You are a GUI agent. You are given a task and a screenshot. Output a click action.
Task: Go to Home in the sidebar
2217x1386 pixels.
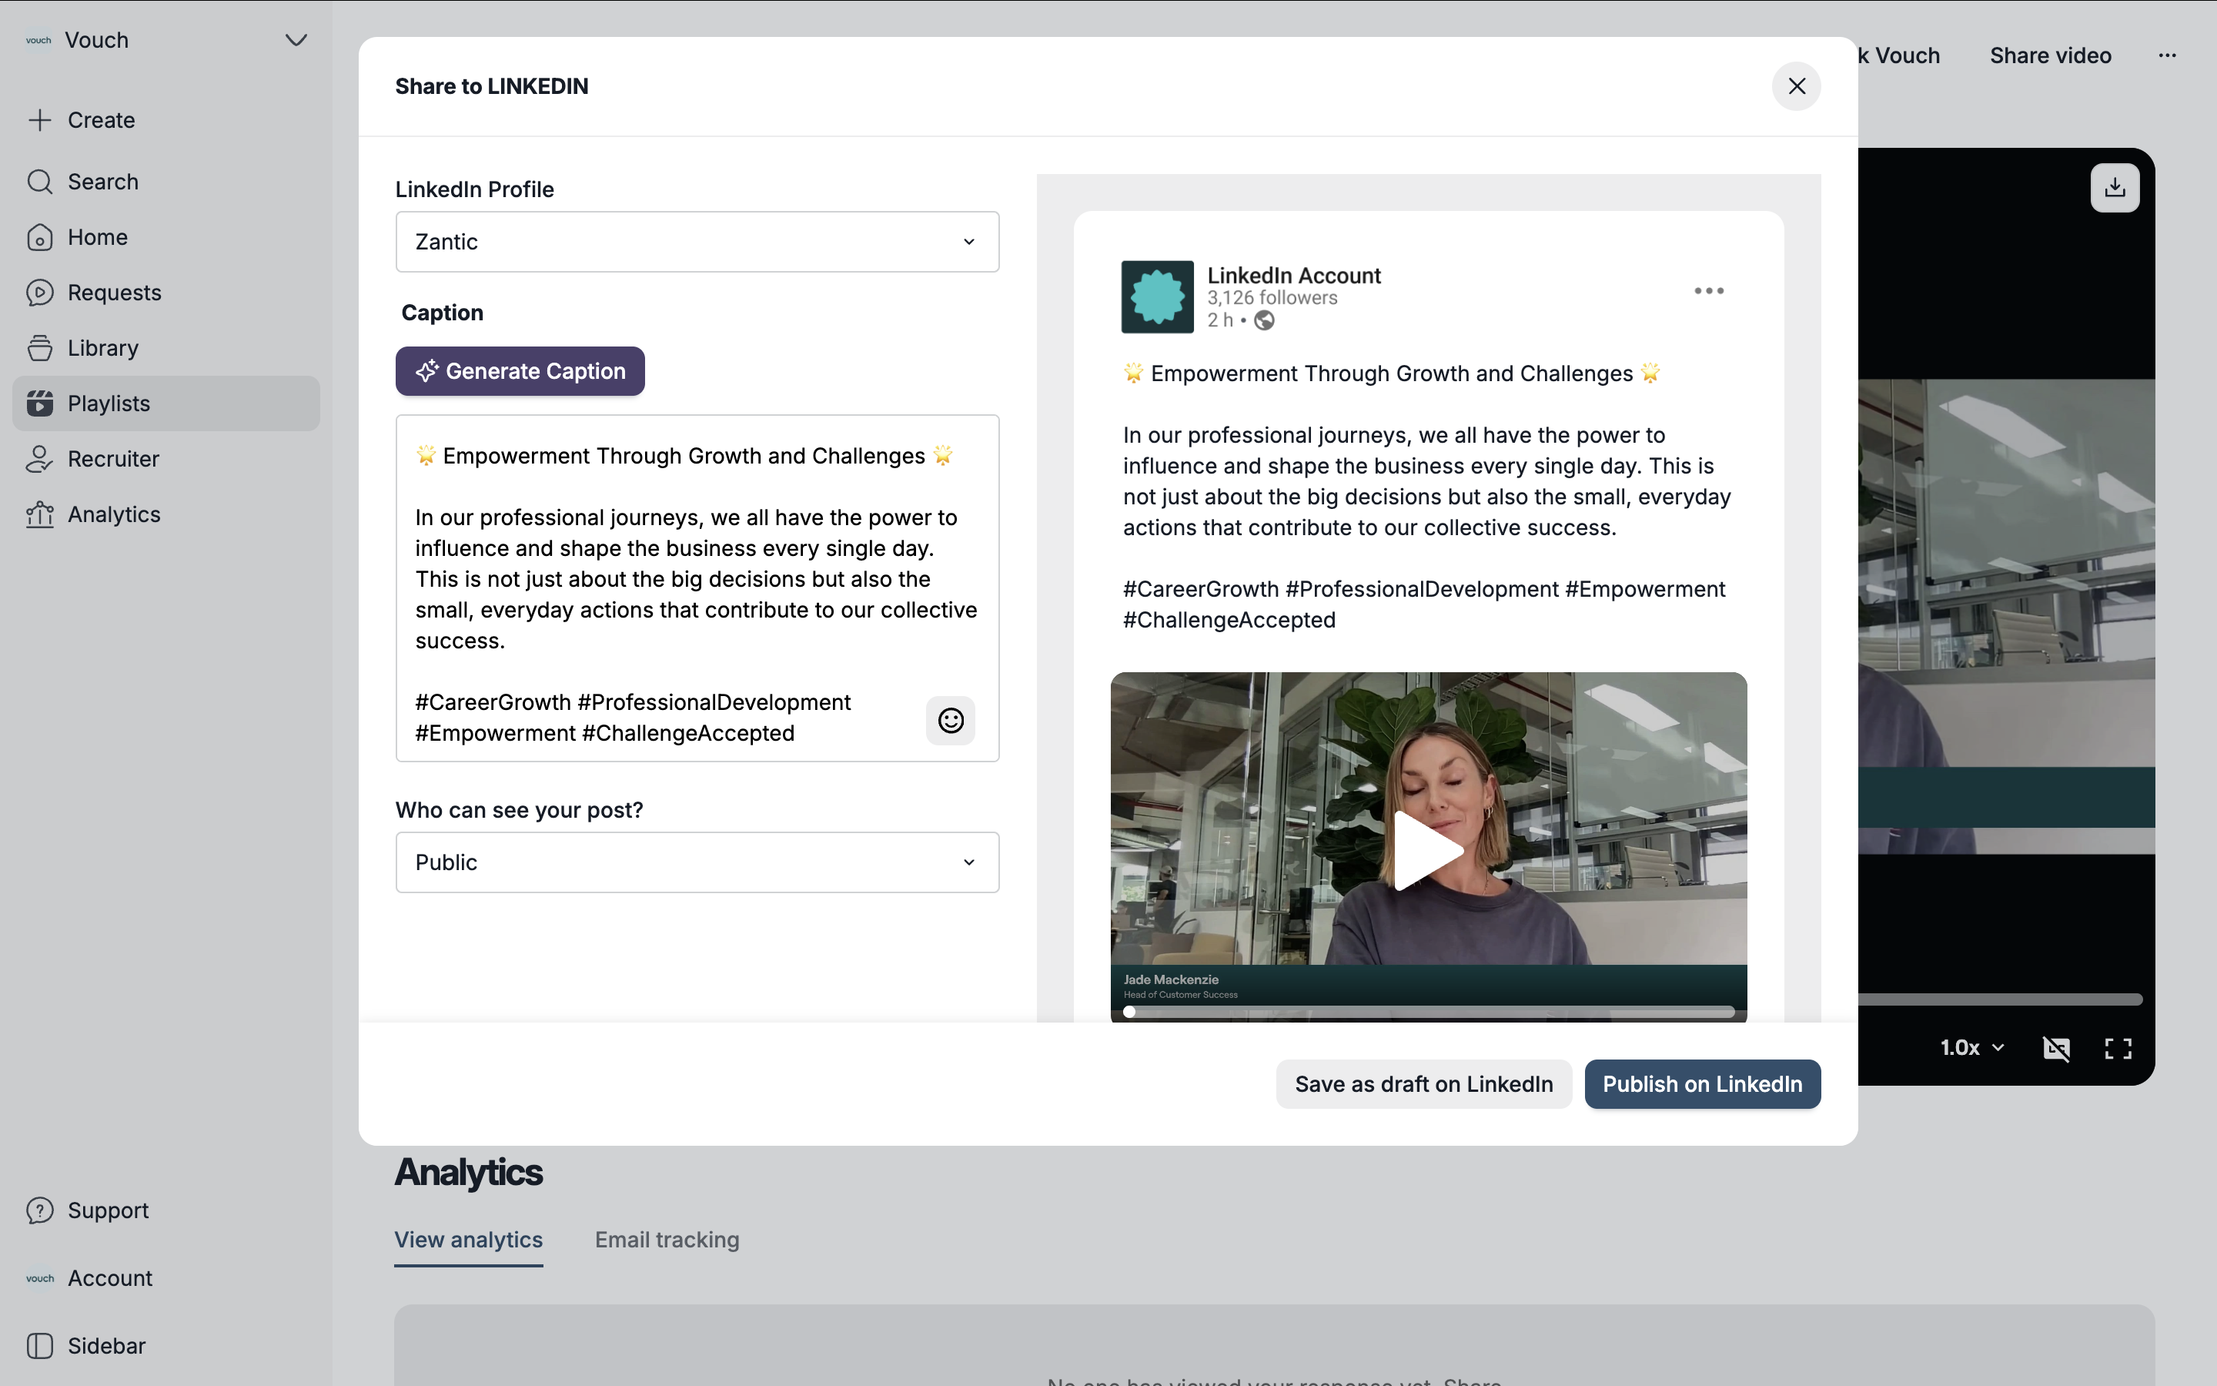[x=166, y=237]
